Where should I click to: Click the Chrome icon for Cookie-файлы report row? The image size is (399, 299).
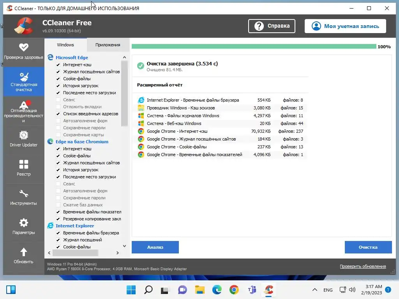point(141,147)
